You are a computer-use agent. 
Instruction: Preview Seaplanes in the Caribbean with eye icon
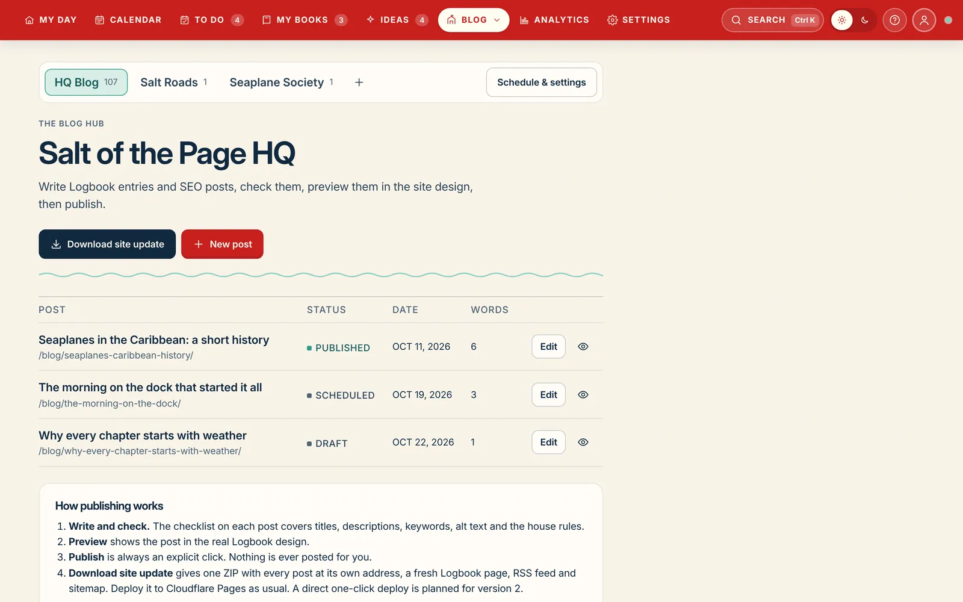pos(583,347)
